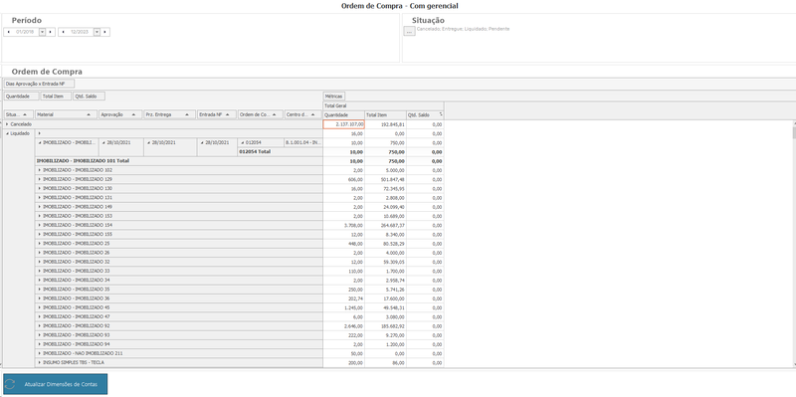Collapse IMOBILIZADO - IMOBILI... expanded material row
796x397 pixels.
40,142
